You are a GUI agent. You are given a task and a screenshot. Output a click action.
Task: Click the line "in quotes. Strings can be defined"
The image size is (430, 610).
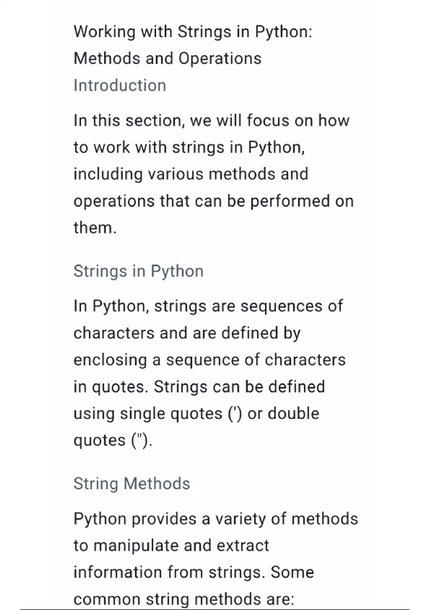click(x=199, y=387)
